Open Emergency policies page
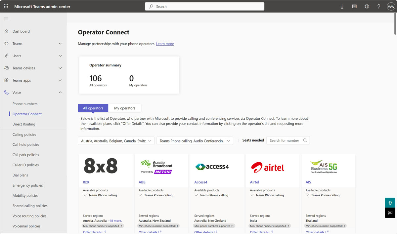This screenshot has width=397, height=234. (x=27, y=185)
